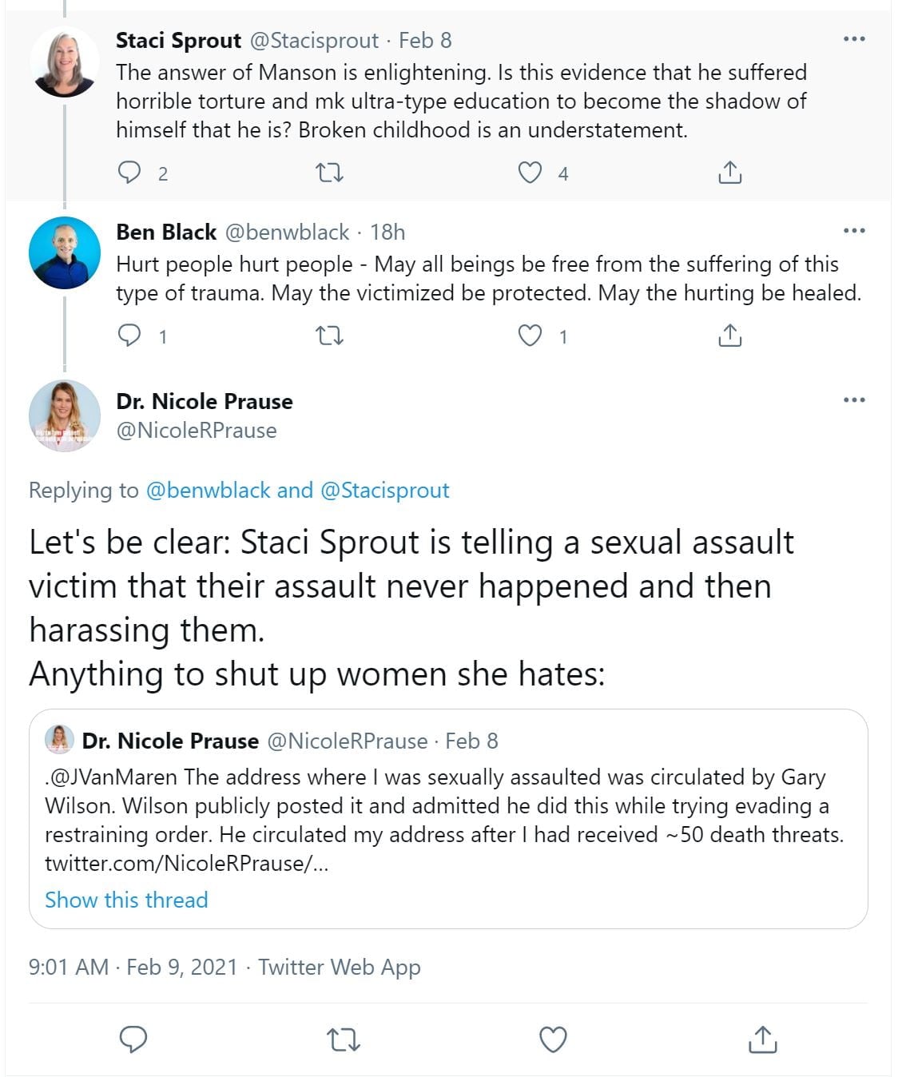Image resolution: width=902 pixels, height=1077 pixels.
Task: Open the @benwblack mention in Replying to
Action: tap(208, 490)
